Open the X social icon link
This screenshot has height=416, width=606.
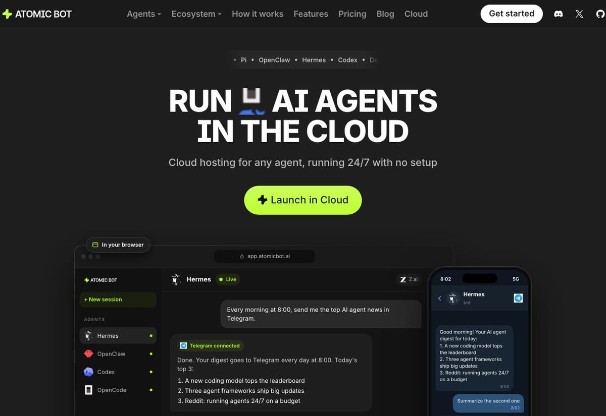pos(580,14)
